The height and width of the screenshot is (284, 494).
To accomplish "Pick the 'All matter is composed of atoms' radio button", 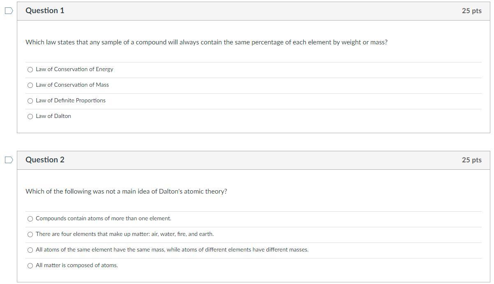I will pyautogui.click(x=30, y=266).
